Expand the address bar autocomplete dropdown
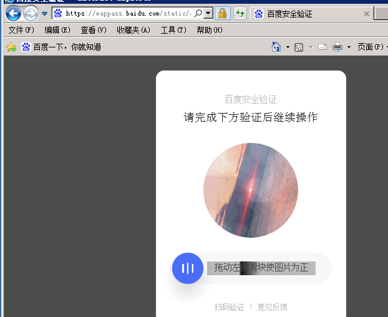The width and height of the screenshot is (388, 317). click(208, 13)
